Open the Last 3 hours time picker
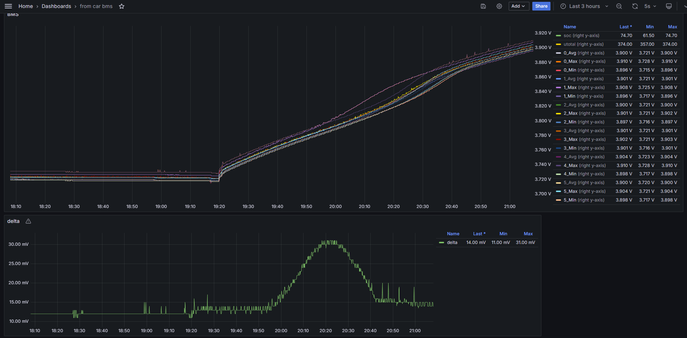The image size is (687, 338). (x=584, y=6)
